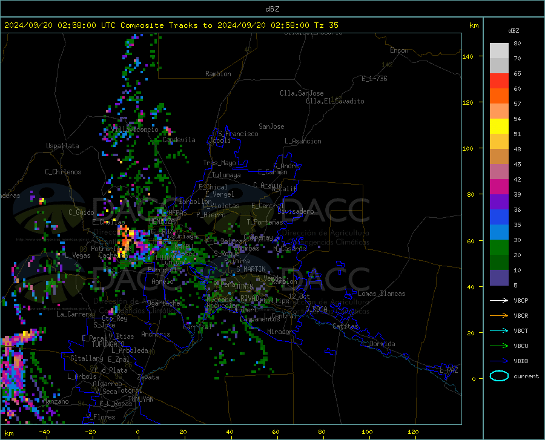Click the 'S_MARTIN' place label
Image resolution: width=545 pixels, height=440 pixels.
tap(251, 269)
